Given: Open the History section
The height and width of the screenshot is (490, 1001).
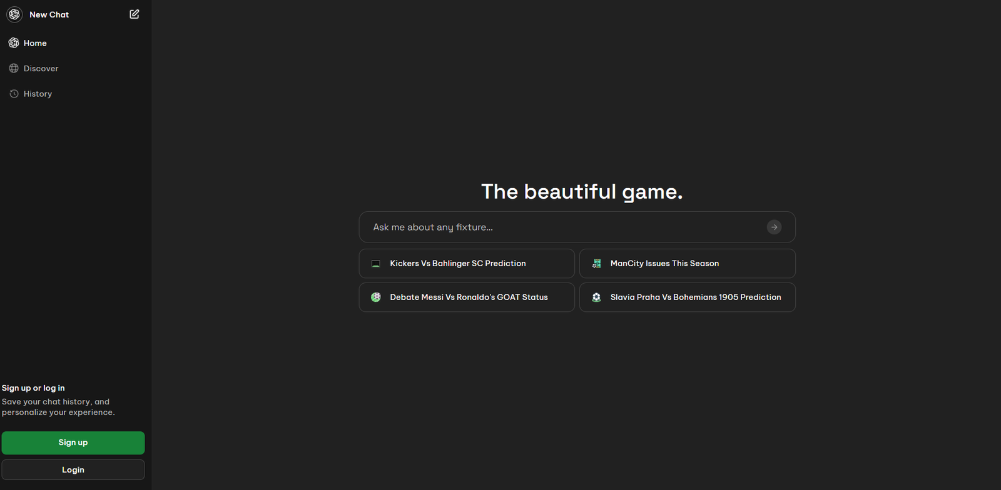Looking at the screenshot, I should (38, 94).
